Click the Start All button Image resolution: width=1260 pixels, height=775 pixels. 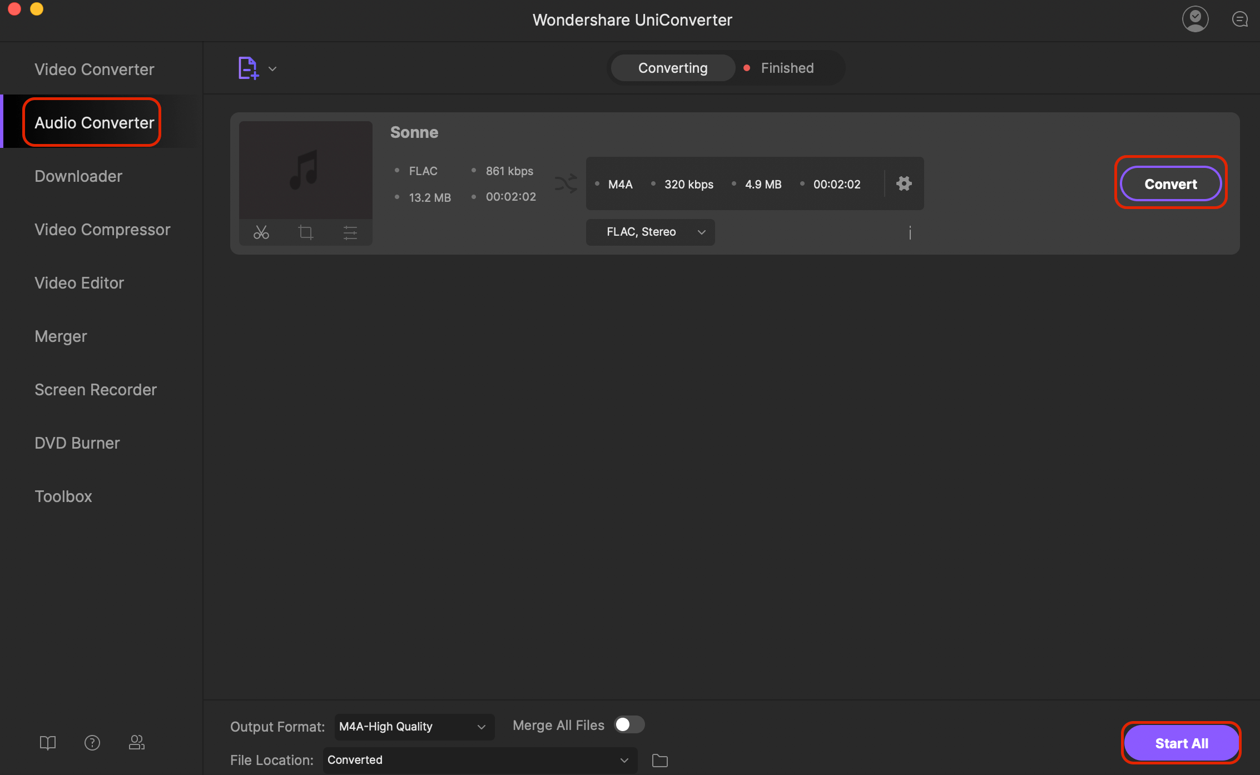coord(1180,743)
